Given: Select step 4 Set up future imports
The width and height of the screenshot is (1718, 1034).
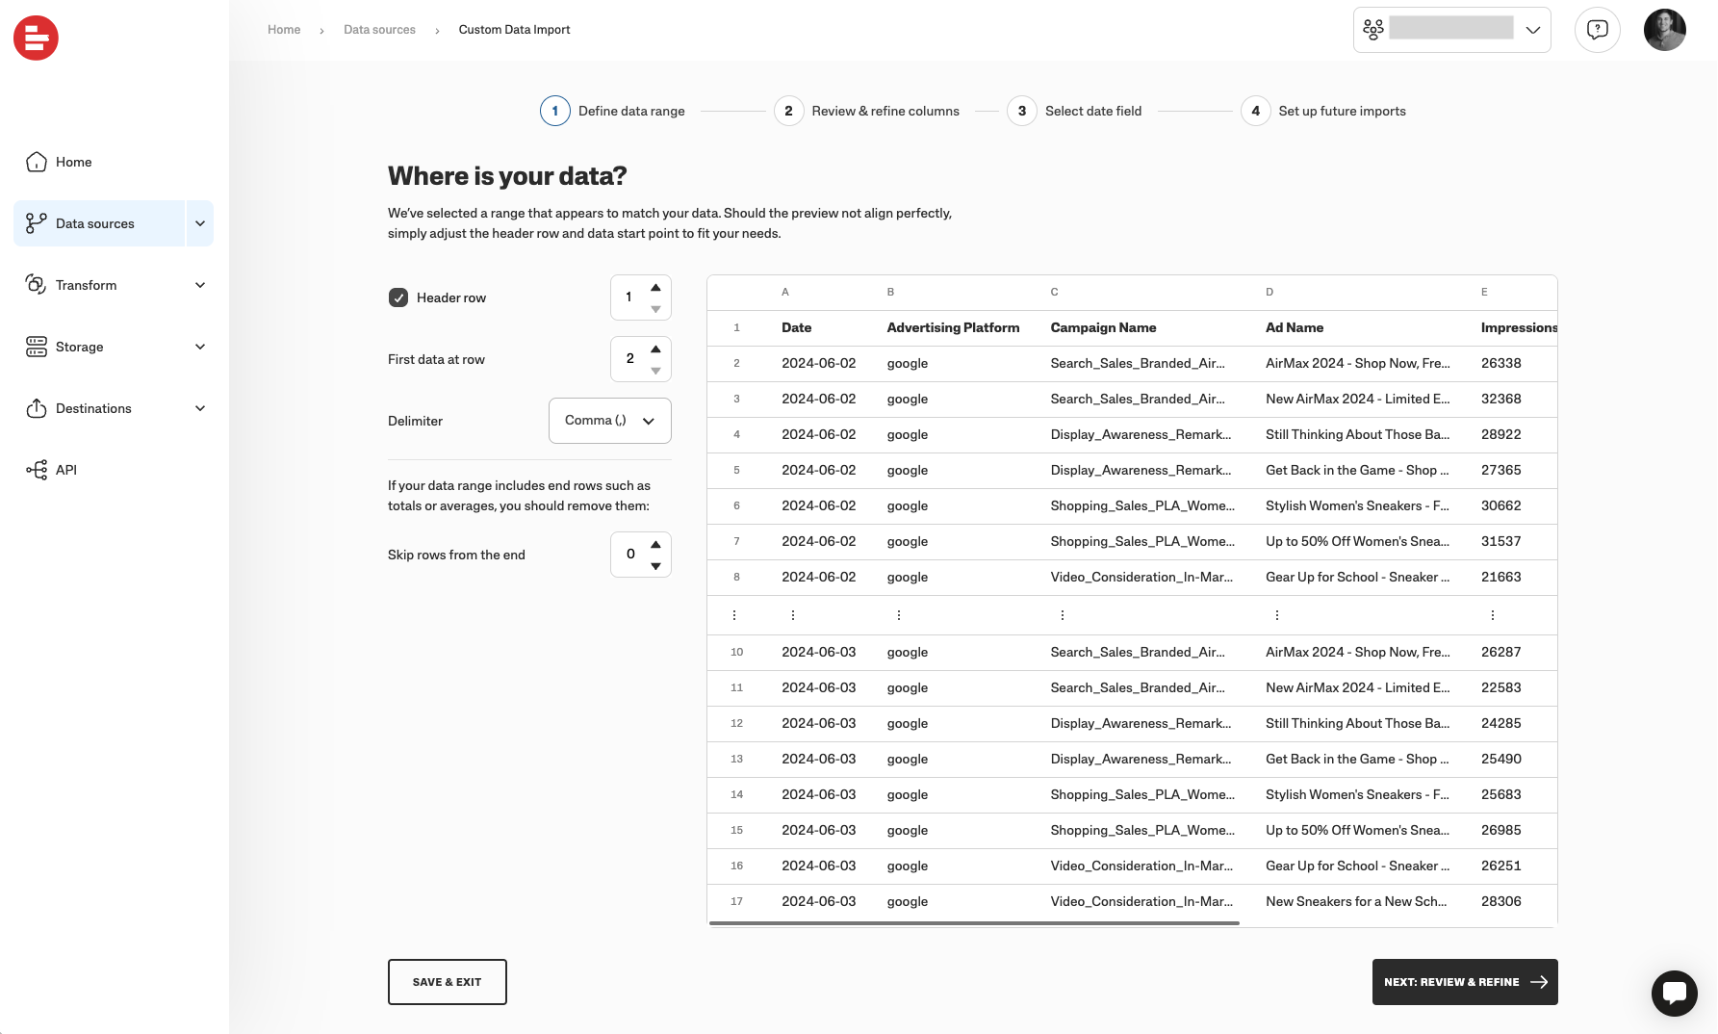Looking at the screenshot, I should click(x=1323, y=111).
